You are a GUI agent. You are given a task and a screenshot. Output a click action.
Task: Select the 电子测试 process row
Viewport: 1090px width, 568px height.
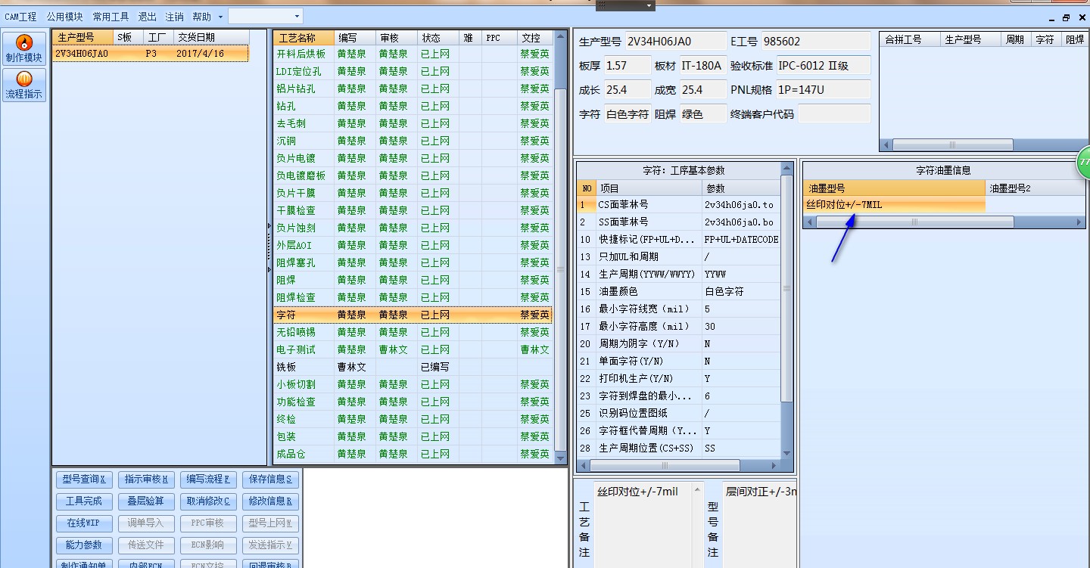(x=413, y=349)
